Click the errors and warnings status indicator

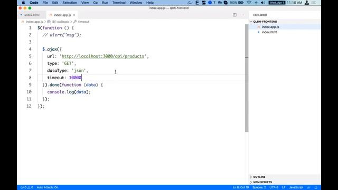27,187
